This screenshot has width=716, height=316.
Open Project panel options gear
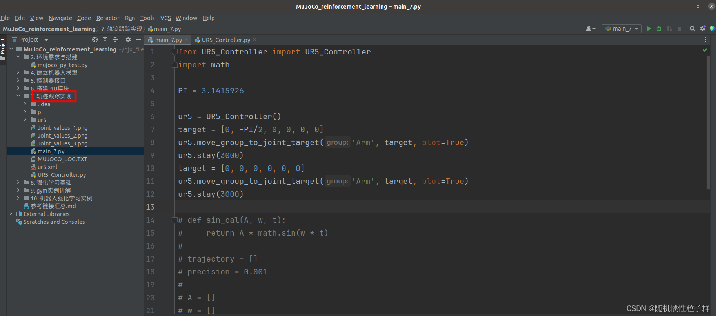(x=128, y=40)
